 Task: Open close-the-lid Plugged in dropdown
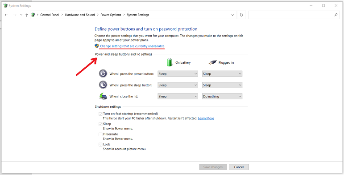coord(222,96)
